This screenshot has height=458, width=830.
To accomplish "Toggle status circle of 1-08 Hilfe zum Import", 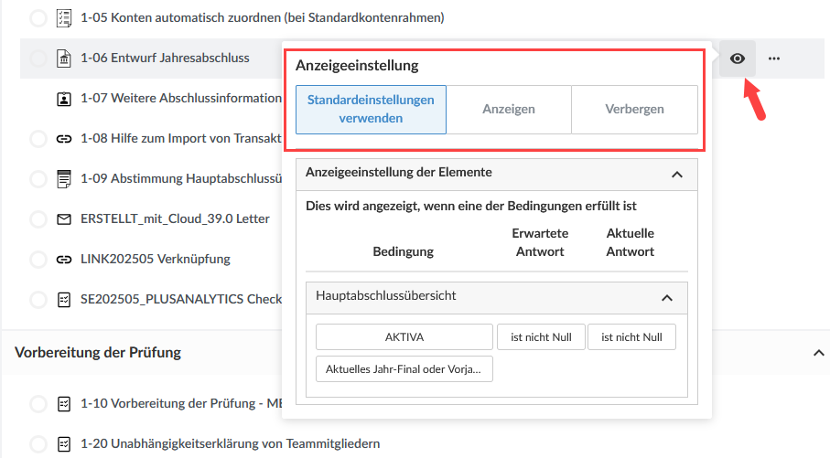I will [x=38, y=139].
